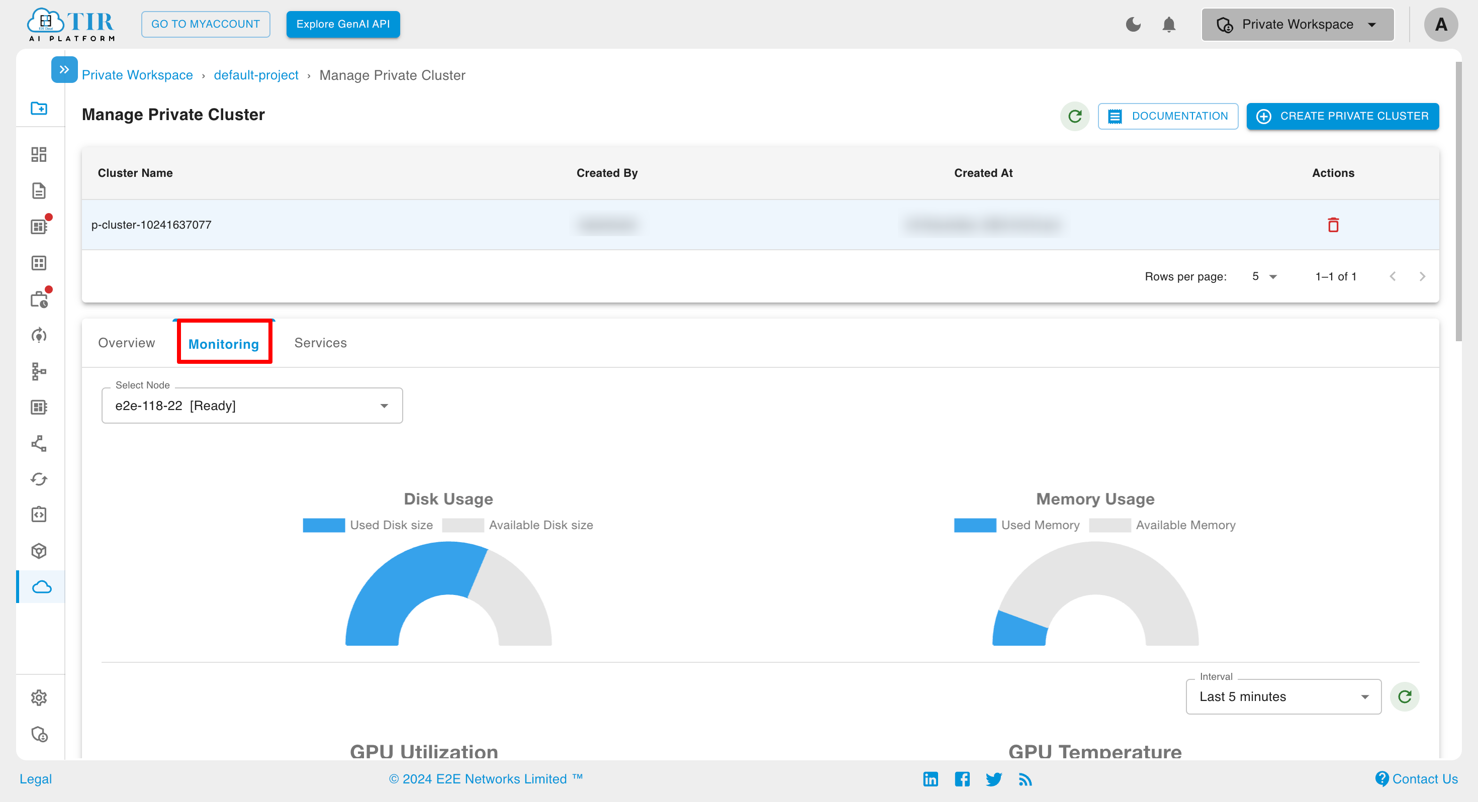Open the circular arrow lightbulb sidebar icon

click(x=39, y=335)
